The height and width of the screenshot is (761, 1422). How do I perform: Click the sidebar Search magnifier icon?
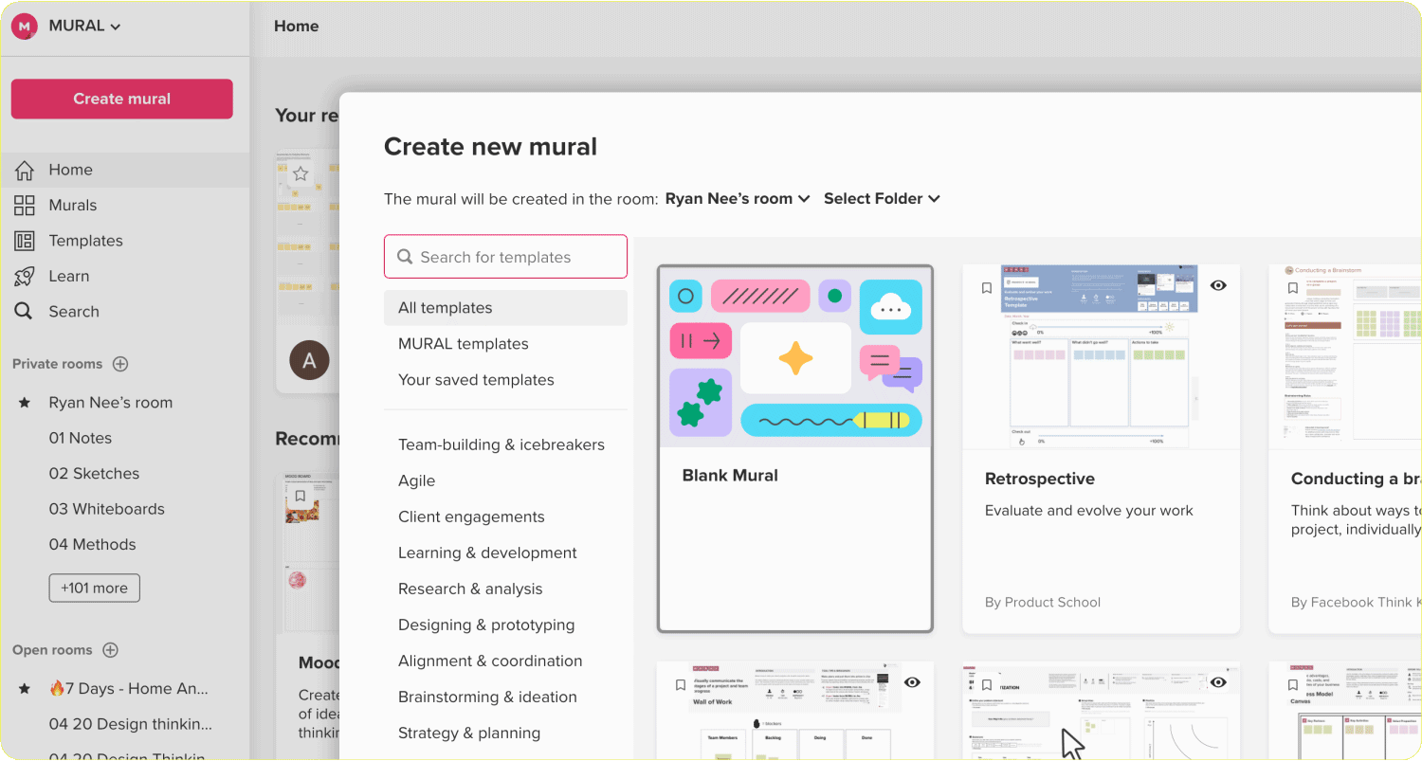coord(25,312)
